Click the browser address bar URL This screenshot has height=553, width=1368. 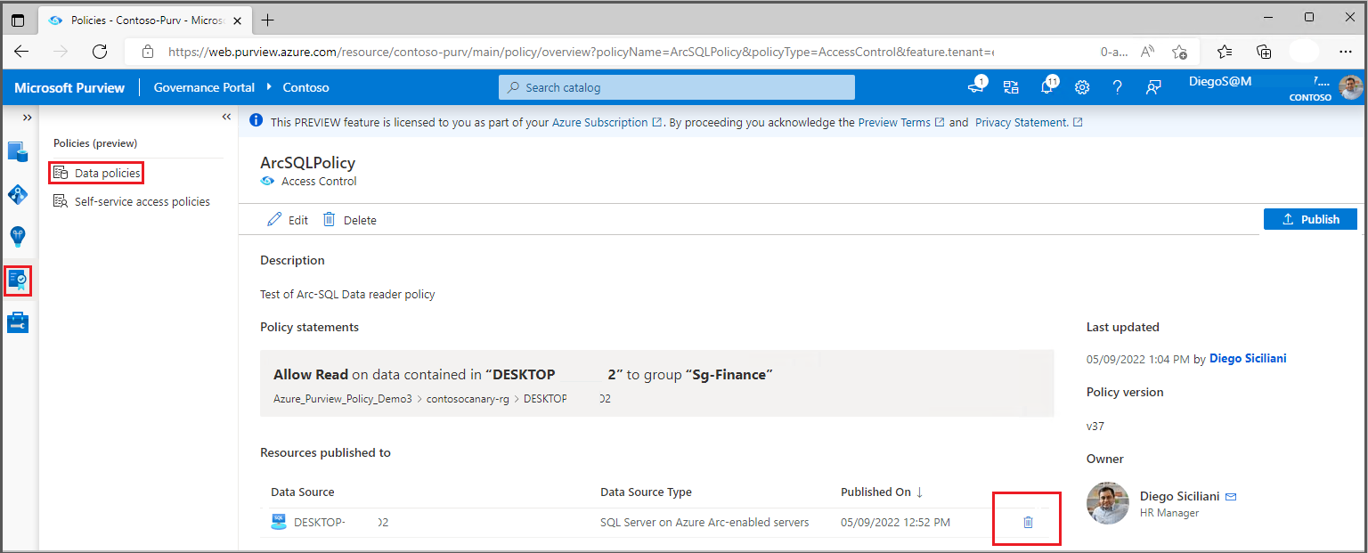point(581,52)
